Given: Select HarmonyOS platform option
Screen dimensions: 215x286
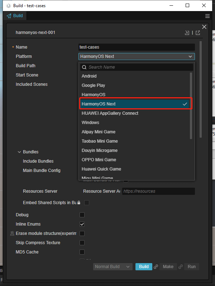Looking at the screenshot, I should pyautogui.click(x=135, y=95).
